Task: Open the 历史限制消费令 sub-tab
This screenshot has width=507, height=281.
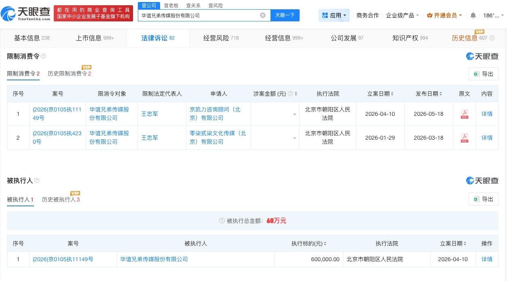Action: point(69,73)
